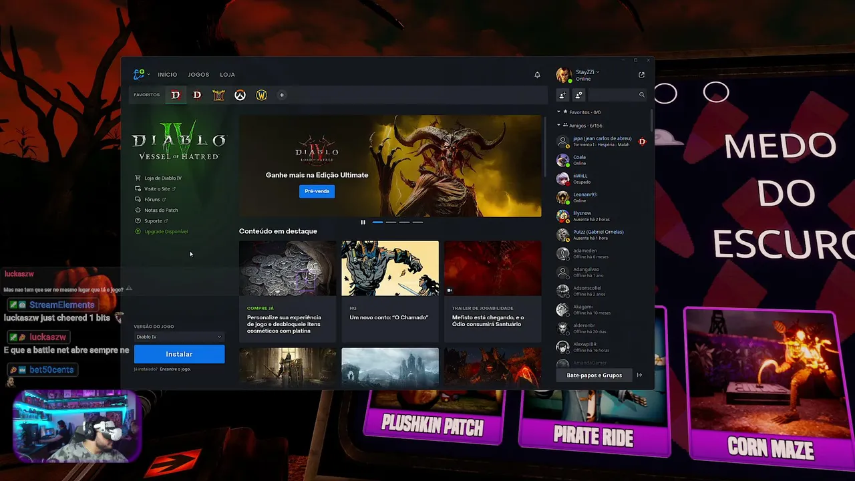Screen dimensions: 855x481
Task: Open the Battle.net logo menu
Action: pyautogui.click(x=140, y=74)
